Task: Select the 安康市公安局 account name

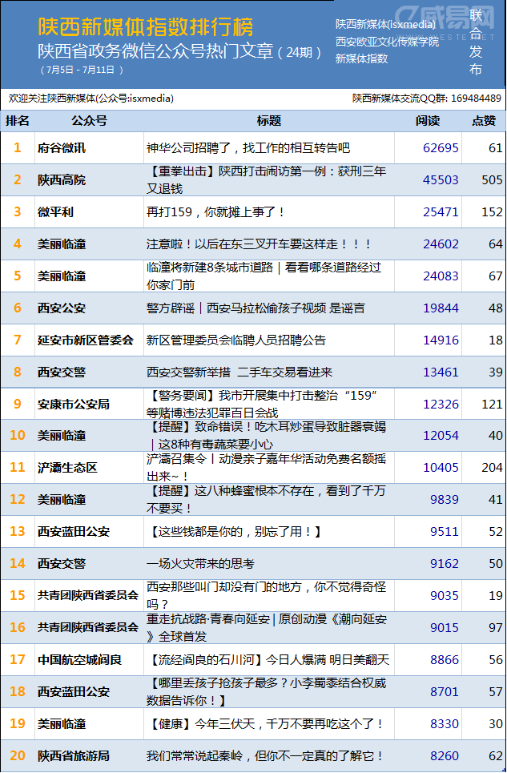Action: click(x=74, y=405)
